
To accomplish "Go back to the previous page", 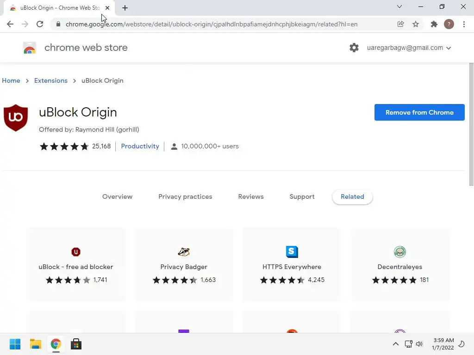I will coord(10,24).
